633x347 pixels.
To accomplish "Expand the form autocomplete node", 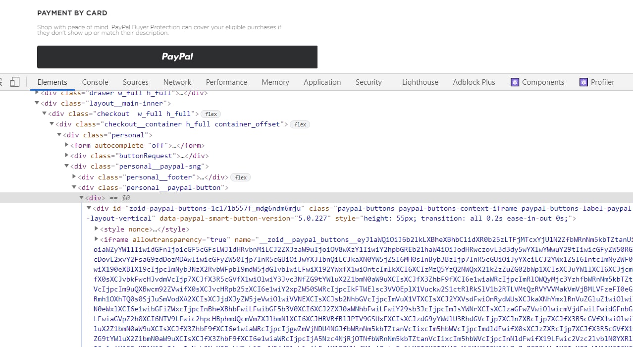I will 67,145.
